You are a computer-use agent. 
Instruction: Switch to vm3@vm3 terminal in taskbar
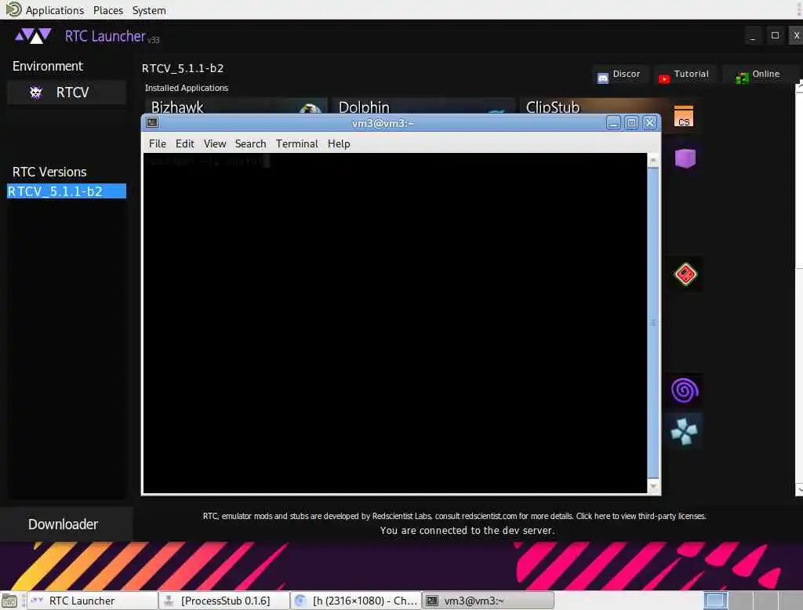(488, 601)
